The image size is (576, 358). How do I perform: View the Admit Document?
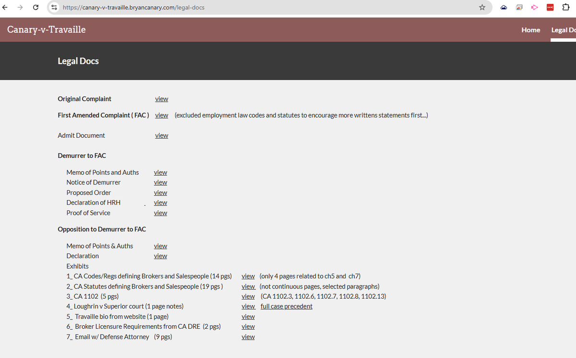[162, 135]
